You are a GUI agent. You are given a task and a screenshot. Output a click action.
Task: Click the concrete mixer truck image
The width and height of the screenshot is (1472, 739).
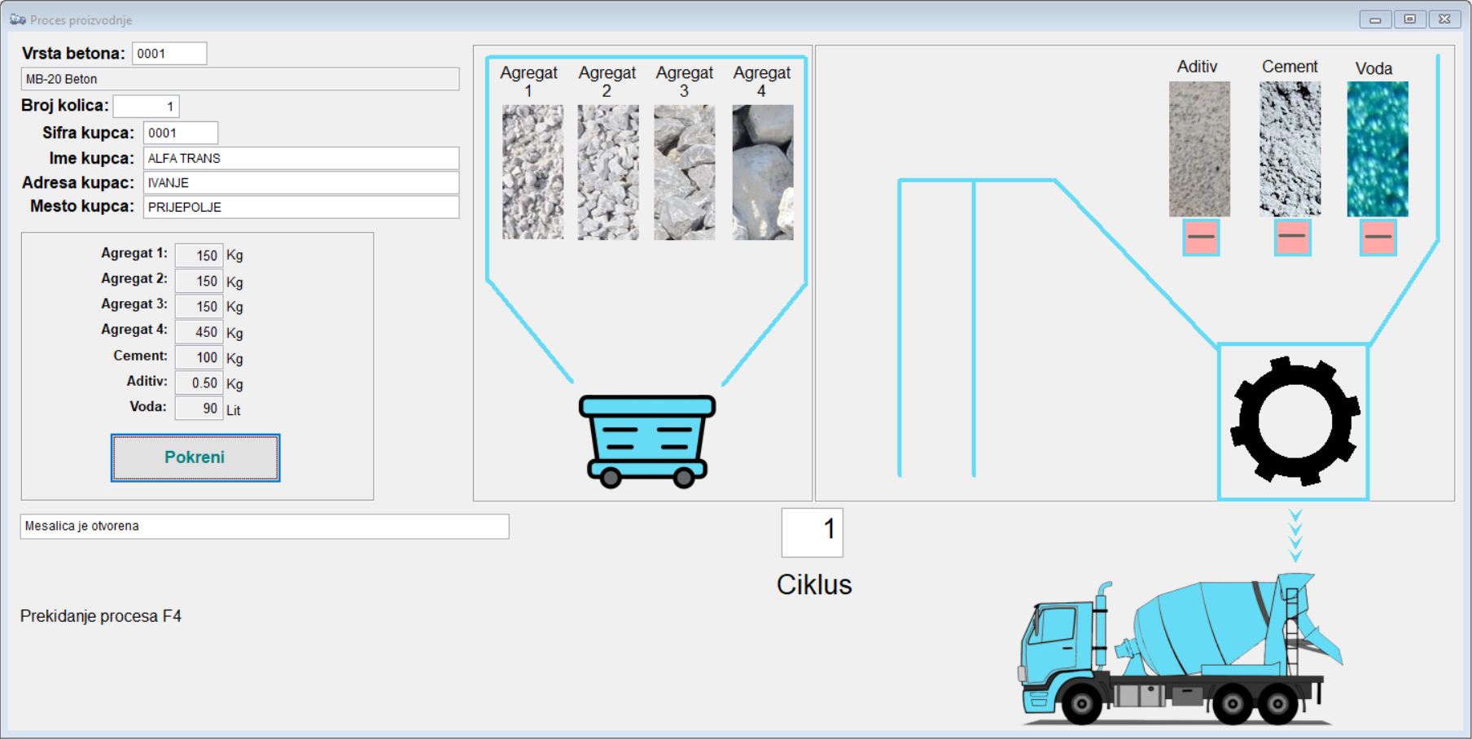pyautogui.click(x=1181, y=651)
